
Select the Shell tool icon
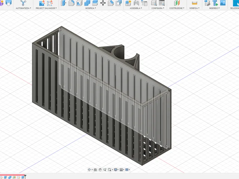click(79, 3)
